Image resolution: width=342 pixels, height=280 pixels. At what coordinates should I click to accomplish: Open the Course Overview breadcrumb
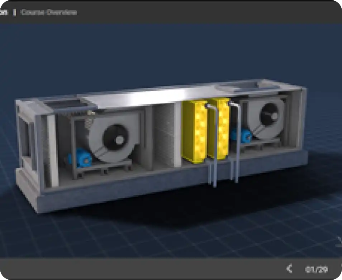(x=49, y=12)
